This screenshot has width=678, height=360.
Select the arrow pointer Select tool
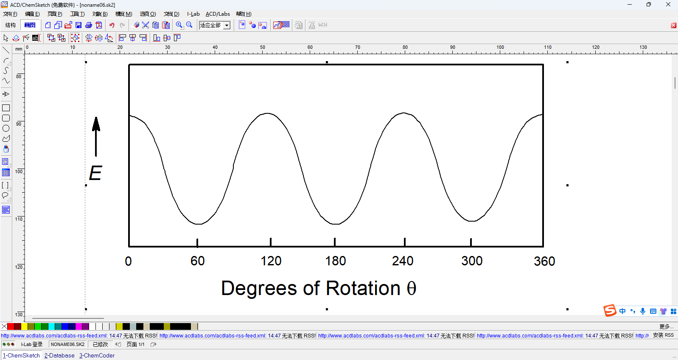(6, 38)
